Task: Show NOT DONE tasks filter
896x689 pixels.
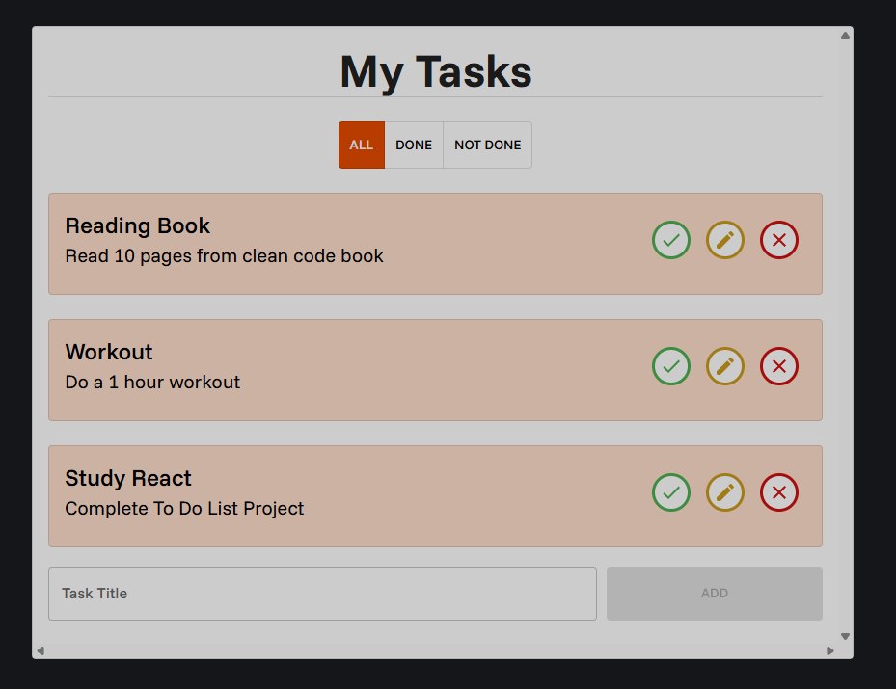Action: coord(487,145)
